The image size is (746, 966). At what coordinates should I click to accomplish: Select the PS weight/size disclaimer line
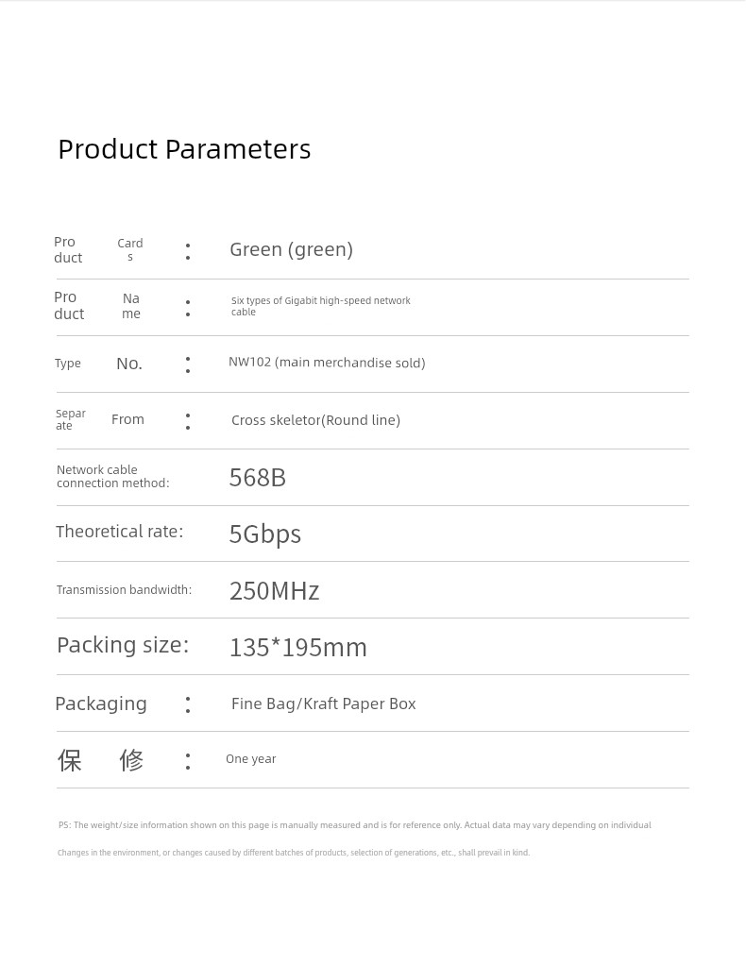(x=355, y=825)
